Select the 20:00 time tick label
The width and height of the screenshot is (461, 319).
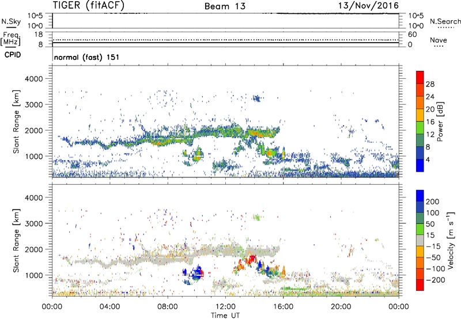341,307
